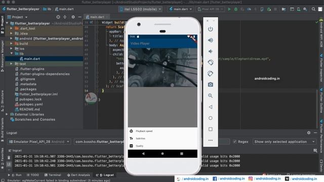Start debugging with the bug icon

pyautogui.click(x=236, y=9)
